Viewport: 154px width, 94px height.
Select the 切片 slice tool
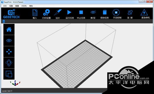58,12
